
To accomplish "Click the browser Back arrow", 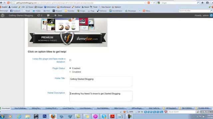I will point(1,3).
